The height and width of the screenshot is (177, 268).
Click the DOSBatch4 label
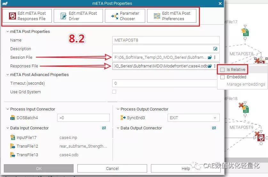pyautogui.click(x=27, y=118)
